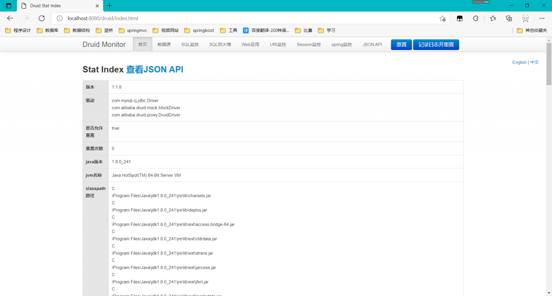The width and height of the screenshot is (552, 296).
Task: Switch language to 中文
Action: [x=534, y=62]
